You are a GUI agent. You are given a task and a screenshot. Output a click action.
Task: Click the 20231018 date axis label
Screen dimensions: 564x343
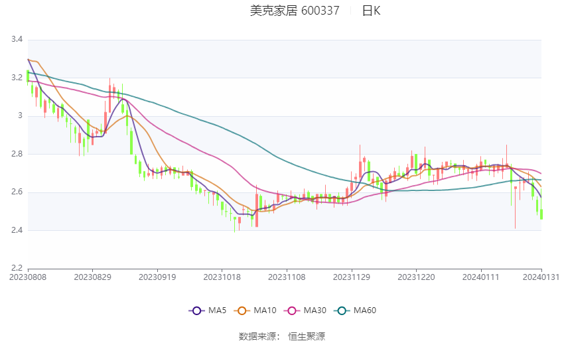pos(222,277)
